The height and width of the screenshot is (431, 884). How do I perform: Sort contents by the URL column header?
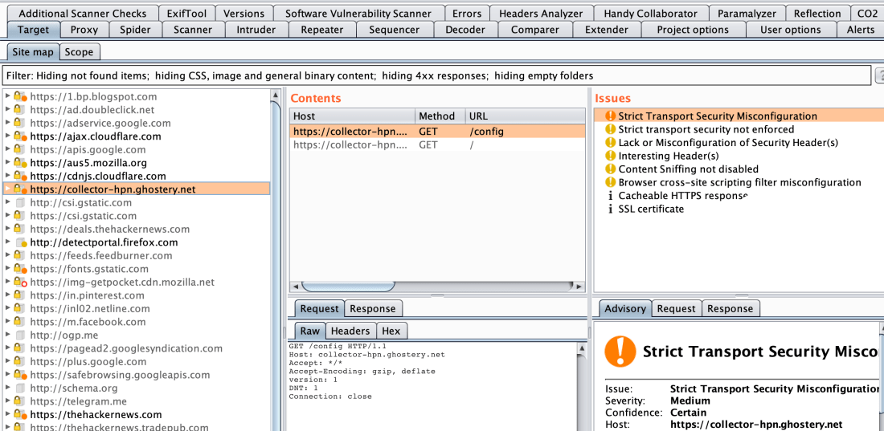tap(526, 116)
